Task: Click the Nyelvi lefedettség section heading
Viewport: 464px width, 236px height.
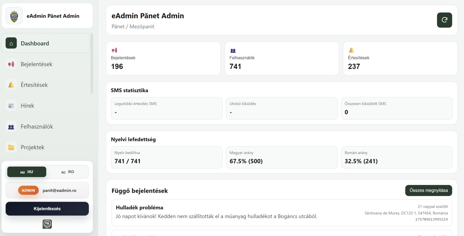Action: [x=133, y=139]
